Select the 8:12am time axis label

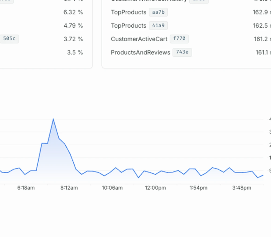(x=69, y=188)
